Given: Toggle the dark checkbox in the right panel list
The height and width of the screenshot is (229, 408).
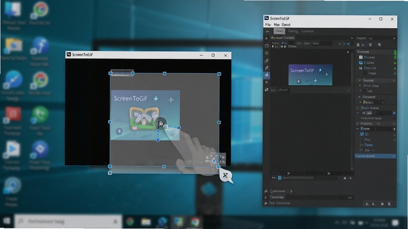Looking at the screenshot, I should 365,73.
